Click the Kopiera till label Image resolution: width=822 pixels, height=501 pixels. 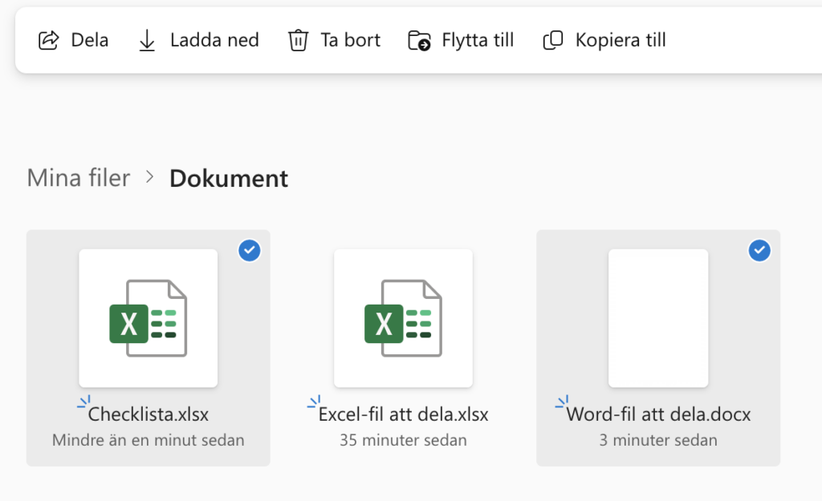[621, 40]
